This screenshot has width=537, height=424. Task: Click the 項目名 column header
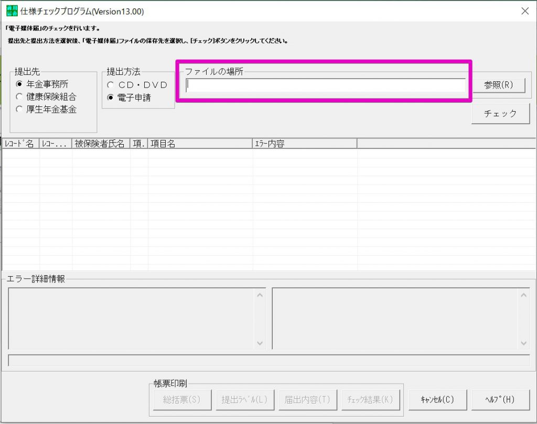(200, 144)
